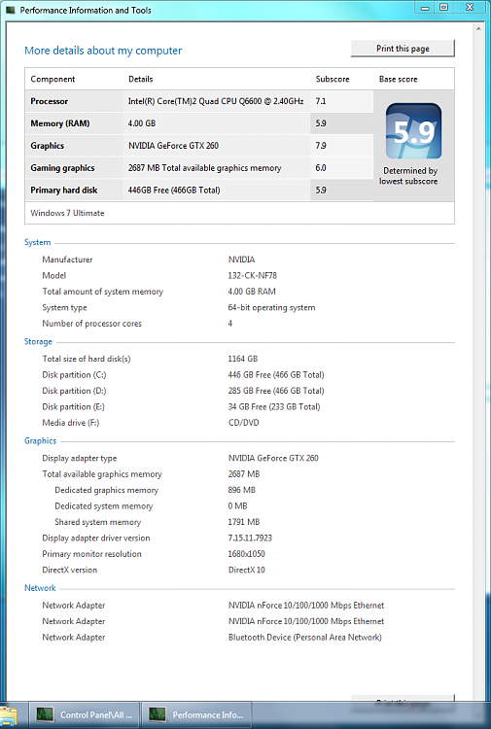Open Performance Info taskbar button
Image resolution: width=491 pixels, height=729 pixels.
[196, 714]
